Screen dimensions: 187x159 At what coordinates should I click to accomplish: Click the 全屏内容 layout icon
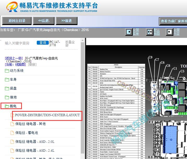coord(170,32)
